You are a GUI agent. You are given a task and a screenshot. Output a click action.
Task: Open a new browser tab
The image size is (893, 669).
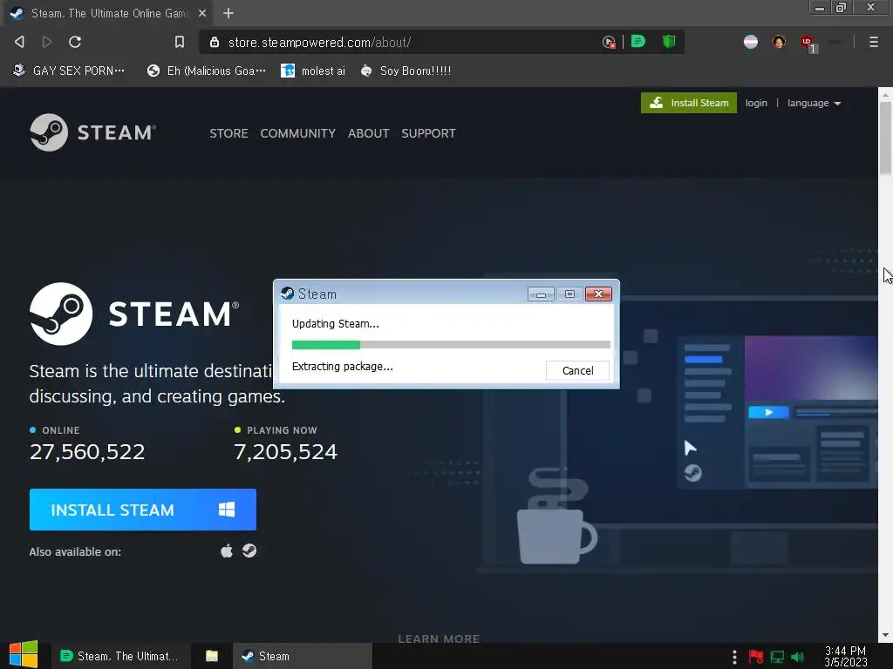(228, 13)
